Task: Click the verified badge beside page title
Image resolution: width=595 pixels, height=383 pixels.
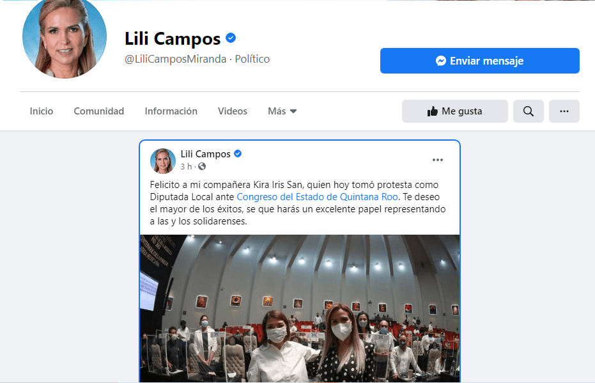Action: pyautogui.click(x=231, y=38)
